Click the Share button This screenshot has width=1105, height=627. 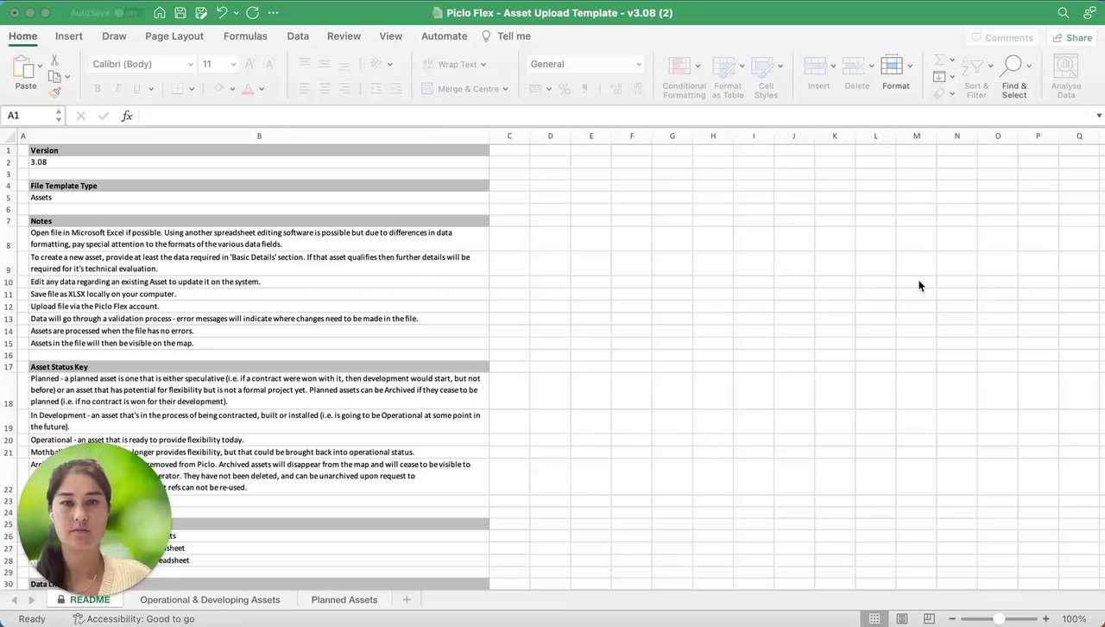[1071, 38]
